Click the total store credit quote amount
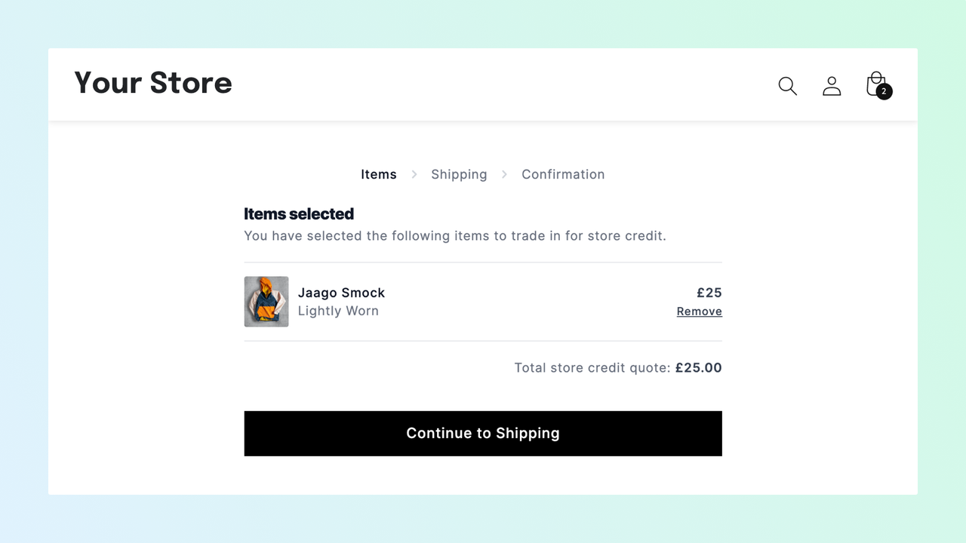This screenshot has height=543, width=966. point(698,367)
